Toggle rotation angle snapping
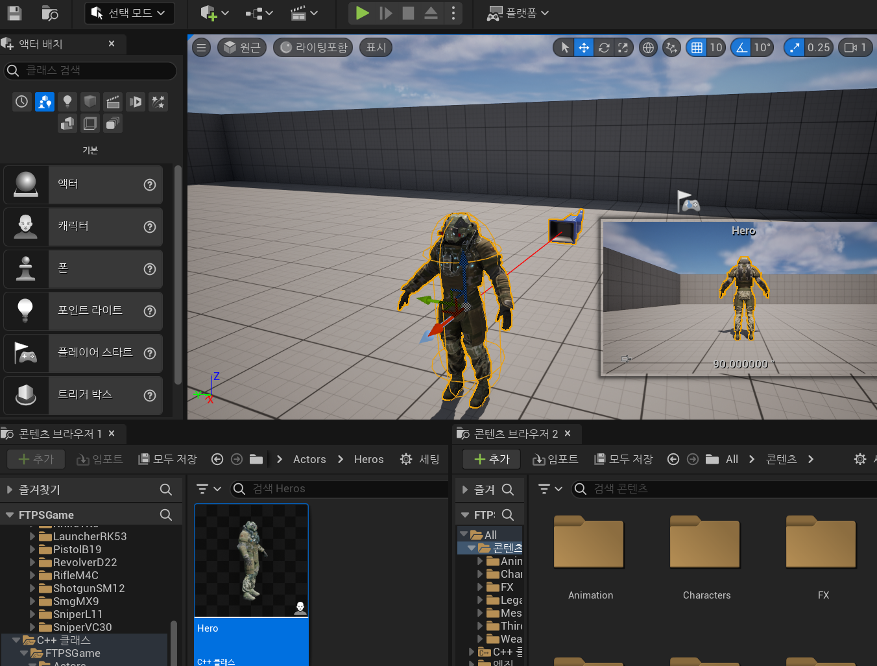The image size is (877, 666). pyautogui.click(x=741, y=47)
